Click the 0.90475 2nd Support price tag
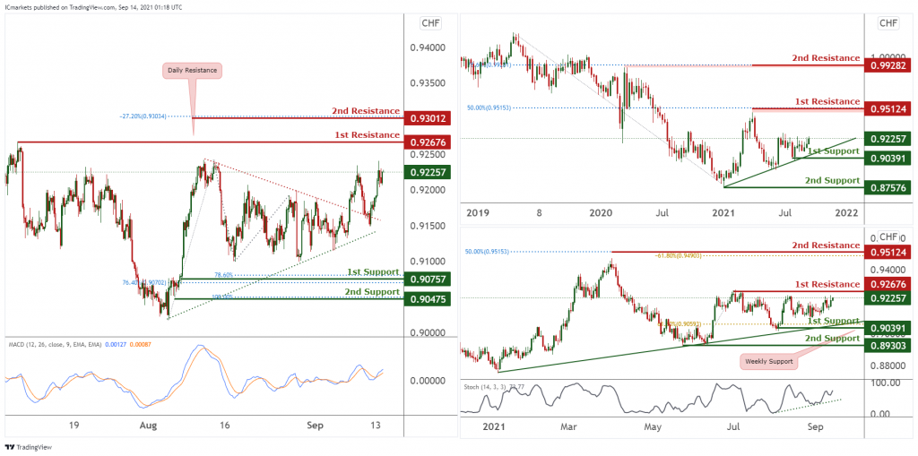918x456 pixels. click(x=429, y=300)
